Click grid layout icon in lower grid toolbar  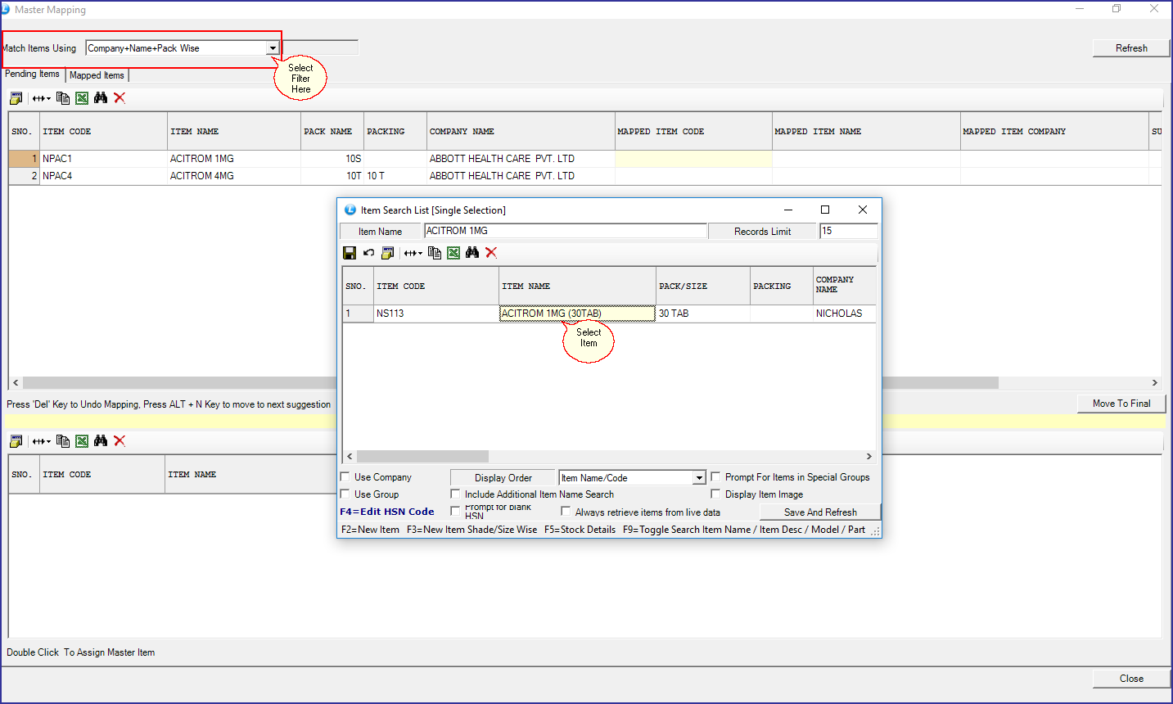(16, 441)
